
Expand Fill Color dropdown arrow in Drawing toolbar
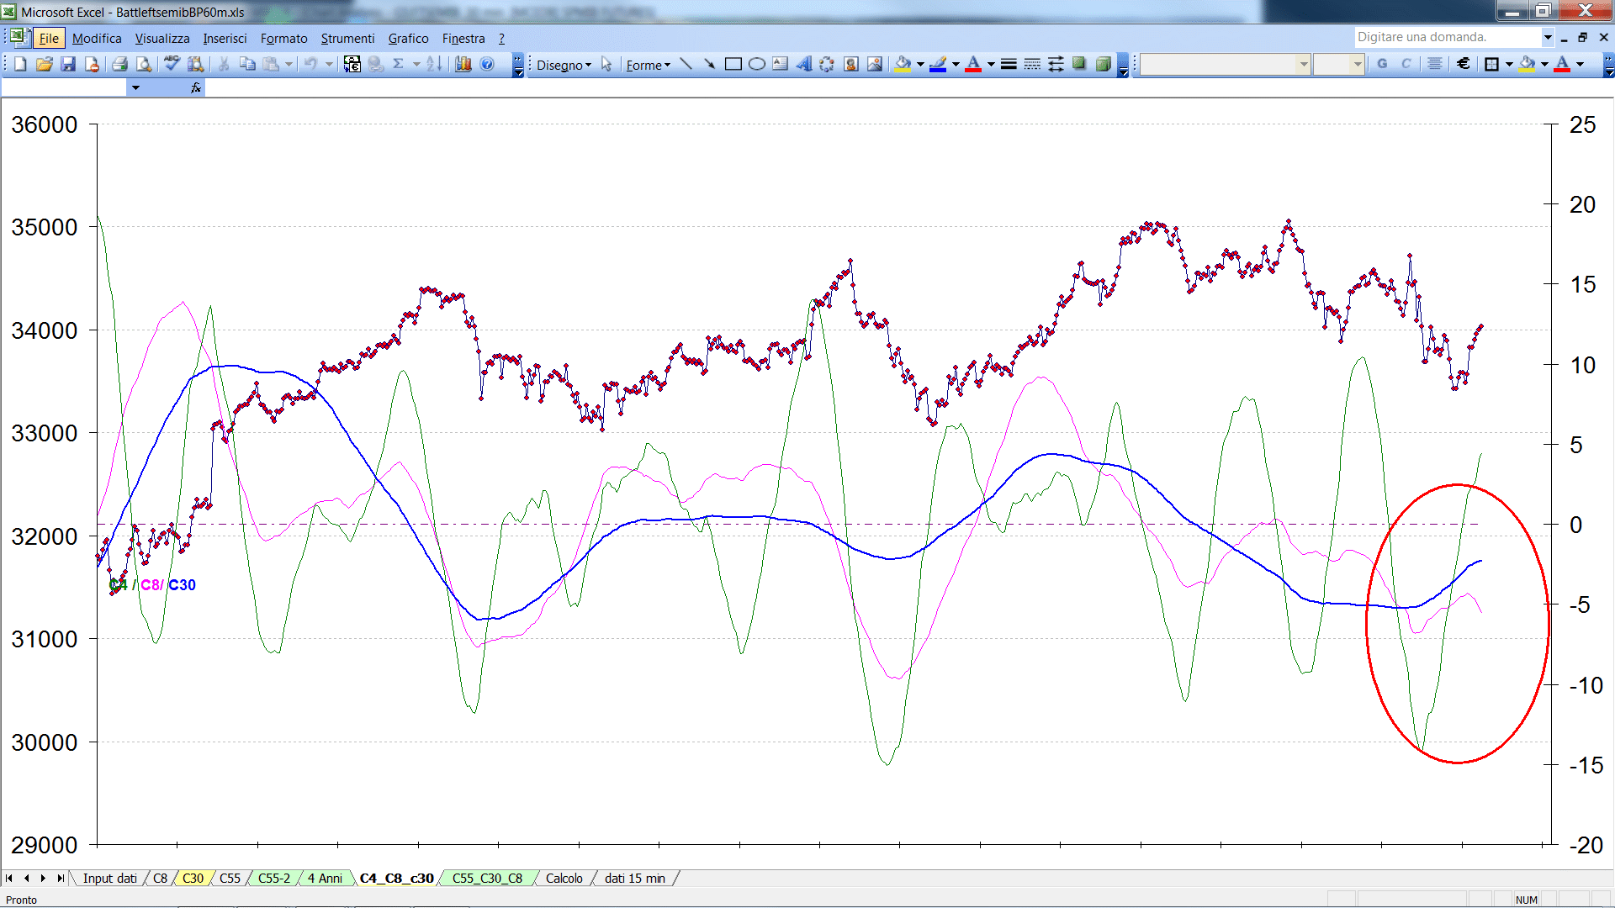click(920, 64)
